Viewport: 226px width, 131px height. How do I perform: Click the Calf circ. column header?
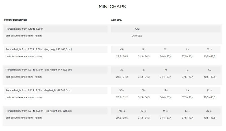[x=116, y=20]
